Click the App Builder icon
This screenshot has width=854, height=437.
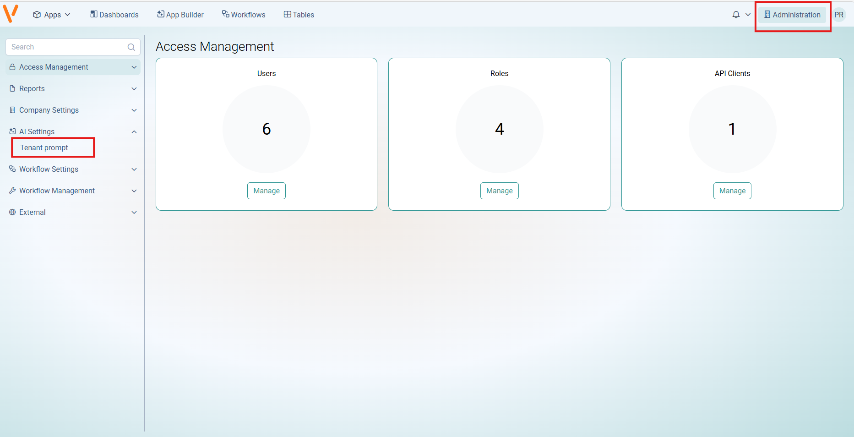pyautogui.click(x=161, y=14)
